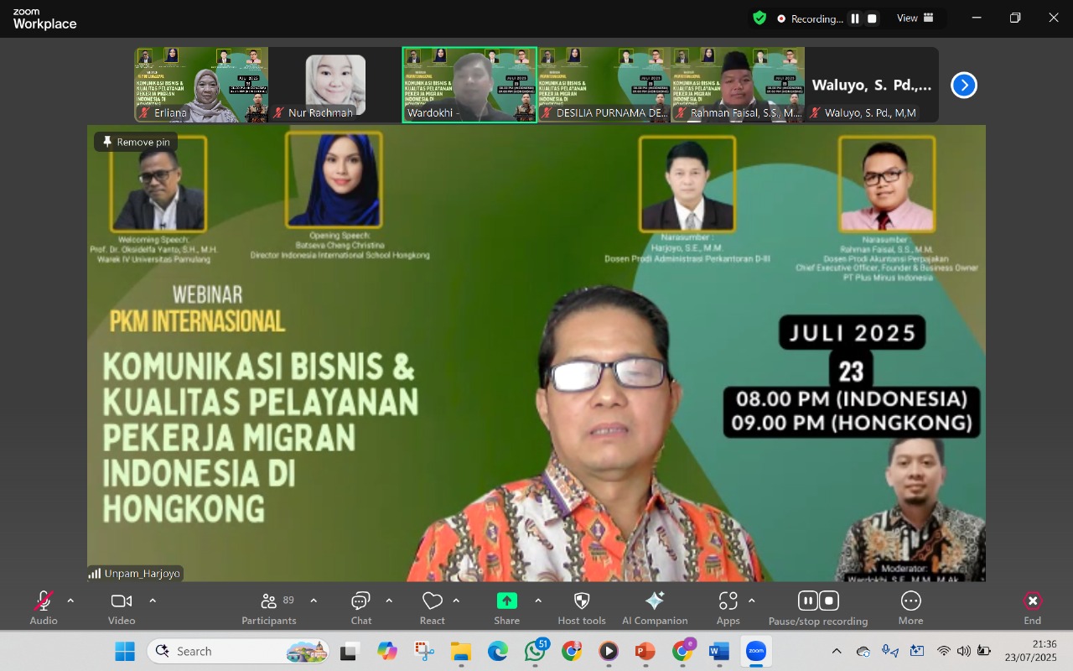1073x671 pixels.
Task: Select Rahman Faisal's video thumbnail
Action: click(x=738, y=85)
